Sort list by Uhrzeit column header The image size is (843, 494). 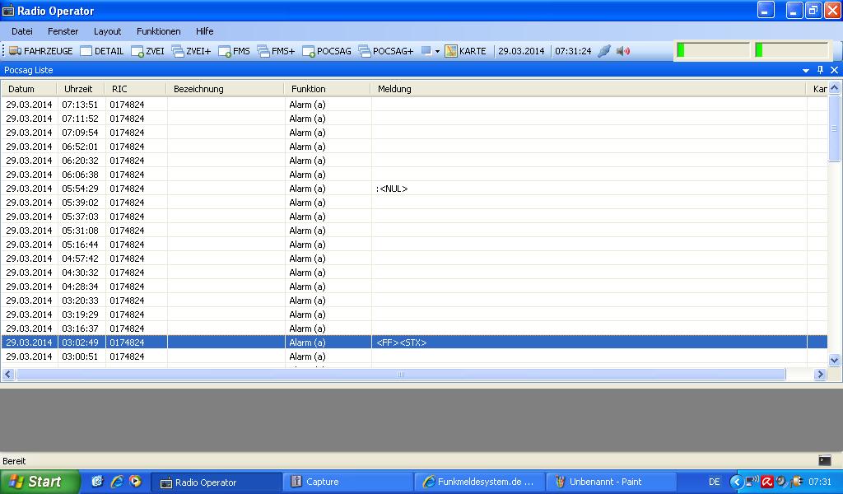tap(79, 89)
